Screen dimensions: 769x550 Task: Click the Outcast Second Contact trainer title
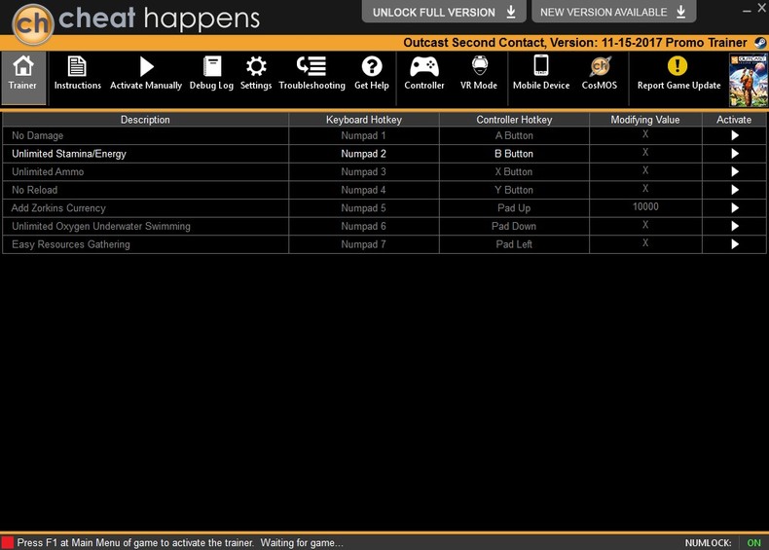[x=574, y=43]
